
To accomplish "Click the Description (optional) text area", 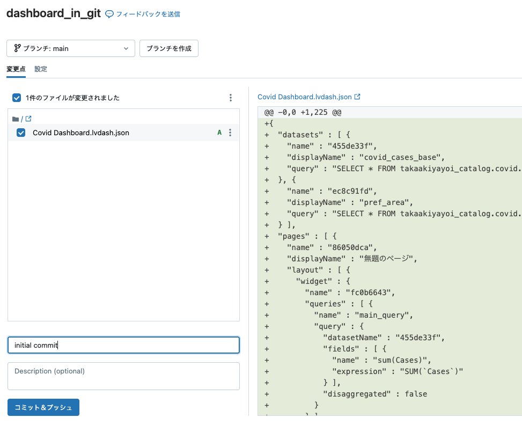I will pos(123,376).
